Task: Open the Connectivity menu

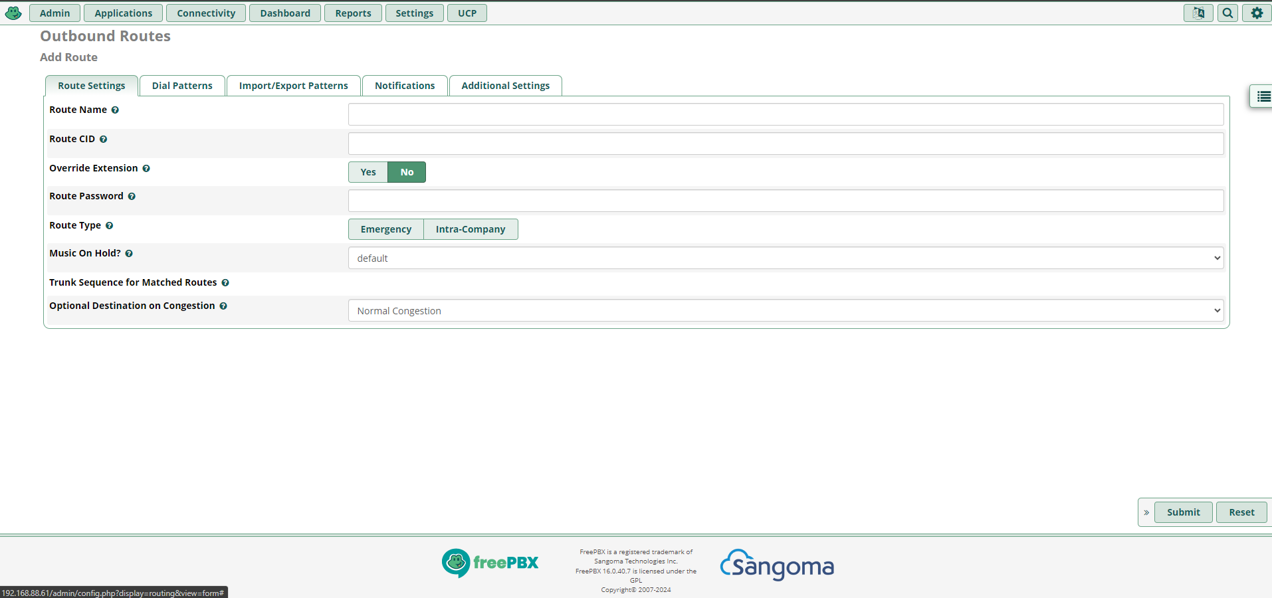Action: click(205, 13)
